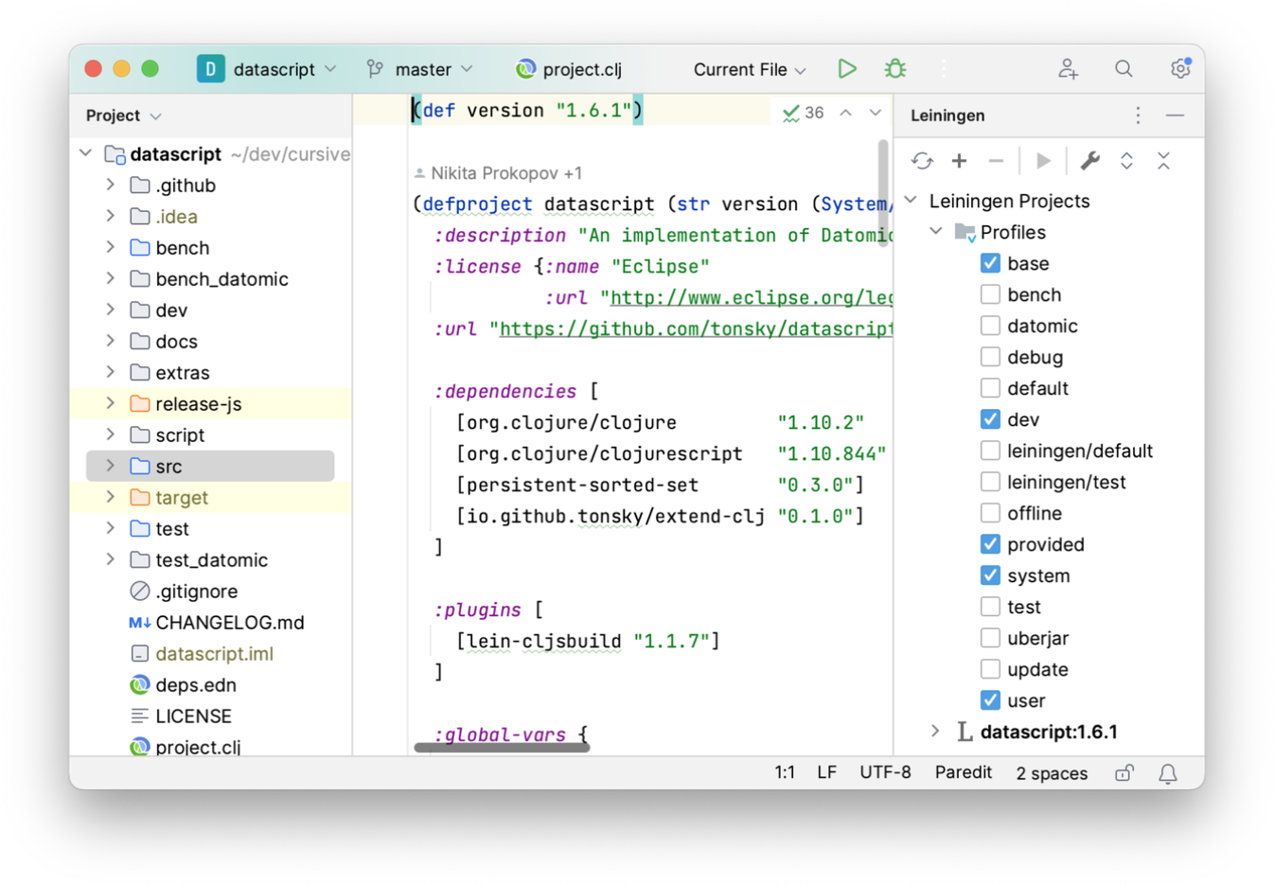Uncheck the user profile
The width and height of the screenshot is (1274, 885).
coord(990,700)
